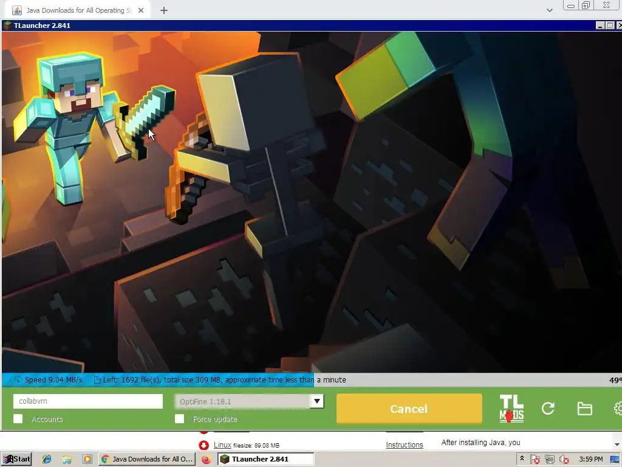
Task: Close the Java Downloads browser tab
Action: [141, 10]
